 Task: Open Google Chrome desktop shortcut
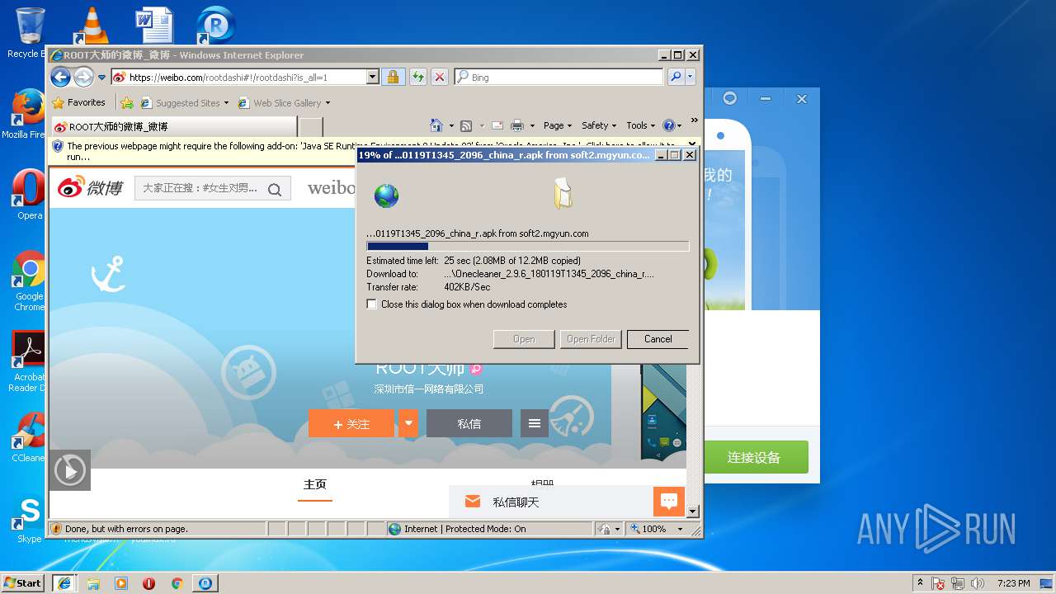[29, 281]
